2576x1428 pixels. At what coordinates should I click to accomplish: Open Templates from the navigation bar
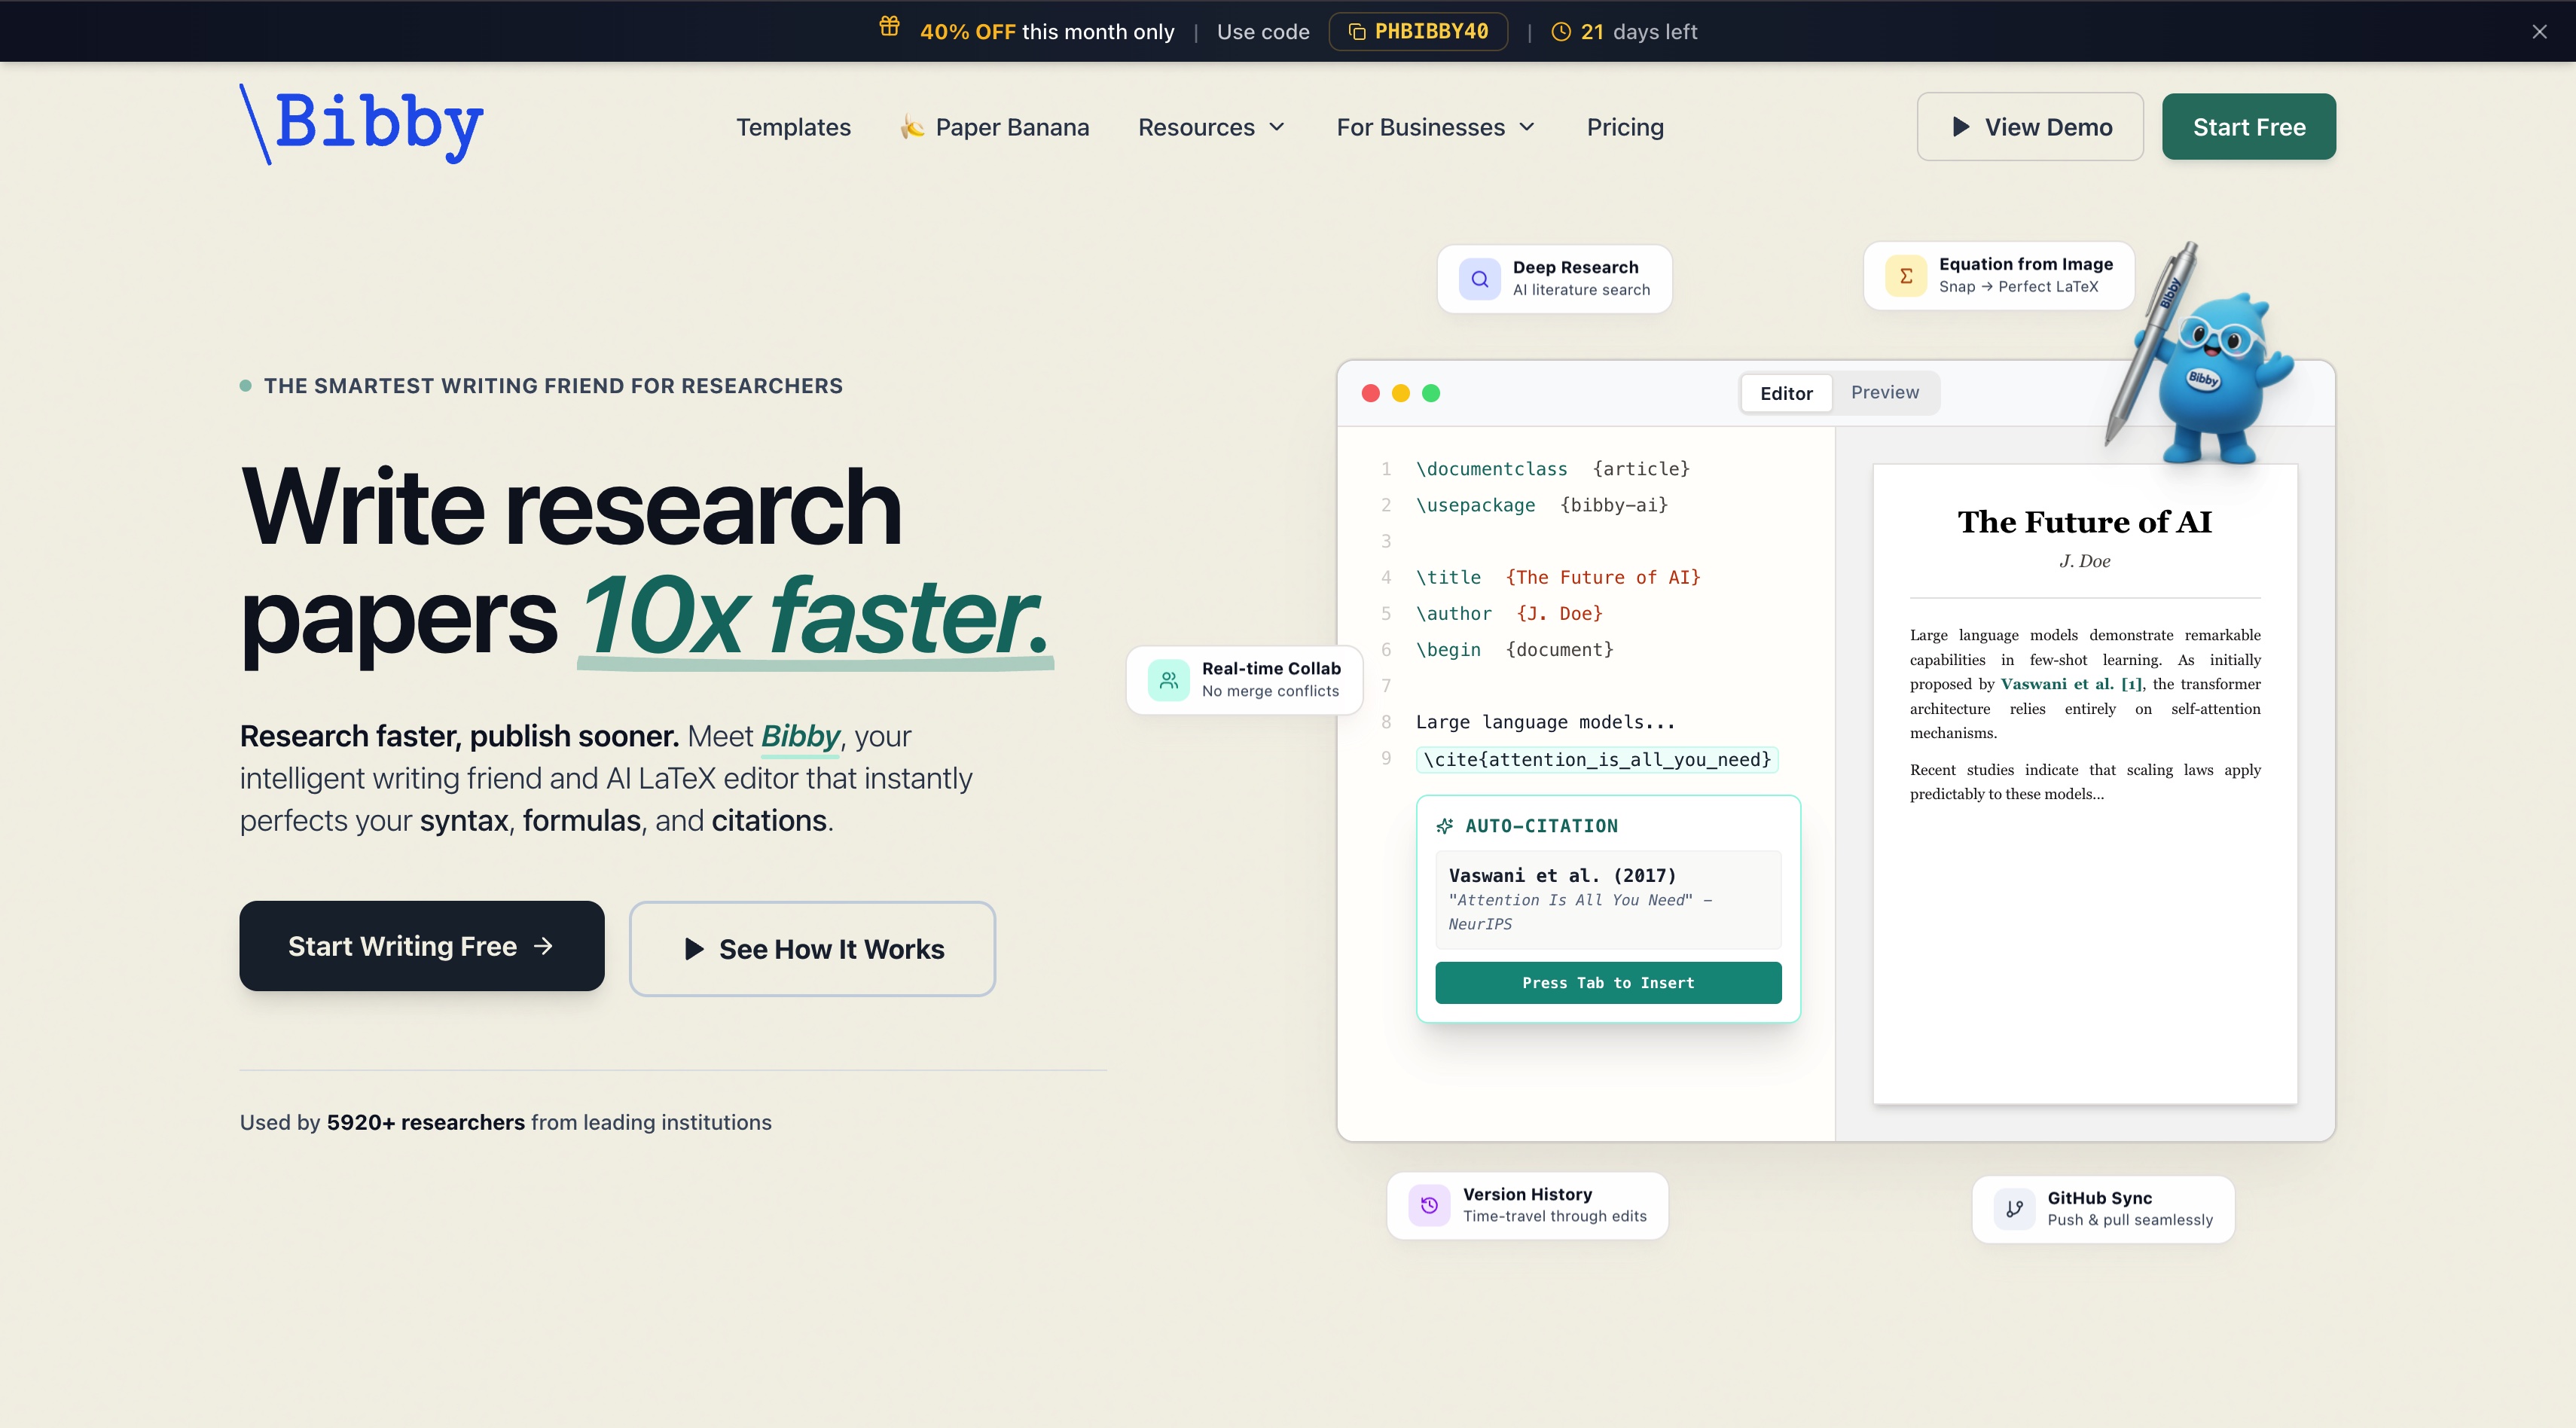793,127
